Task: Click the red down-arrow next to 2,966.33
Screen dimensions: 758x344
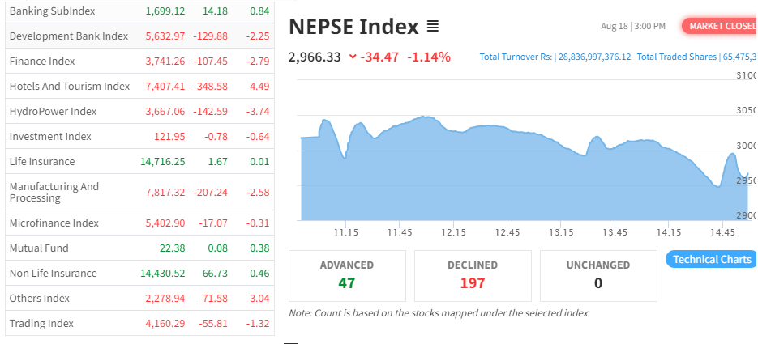Action: (352, 57)
